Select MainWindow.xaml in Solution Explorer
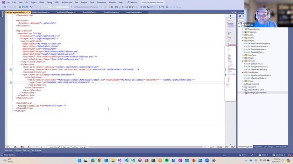293x164 pixels. (256, 90)
